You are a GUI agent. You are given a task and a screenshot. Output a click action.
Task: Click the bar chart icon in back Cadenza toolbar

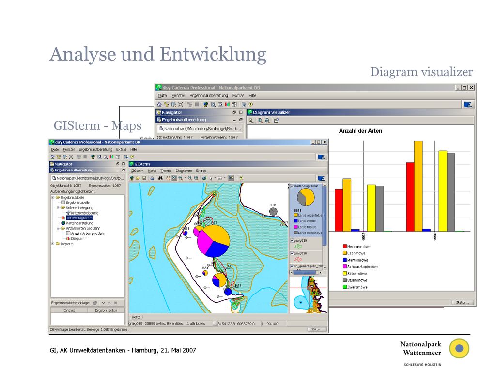coord(227,105)
